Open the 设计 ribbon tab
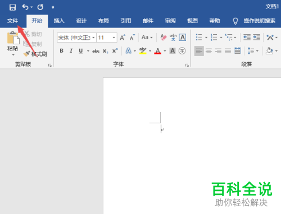The height and width of the screenshot is (214, 281). click(x=81, y=21)
